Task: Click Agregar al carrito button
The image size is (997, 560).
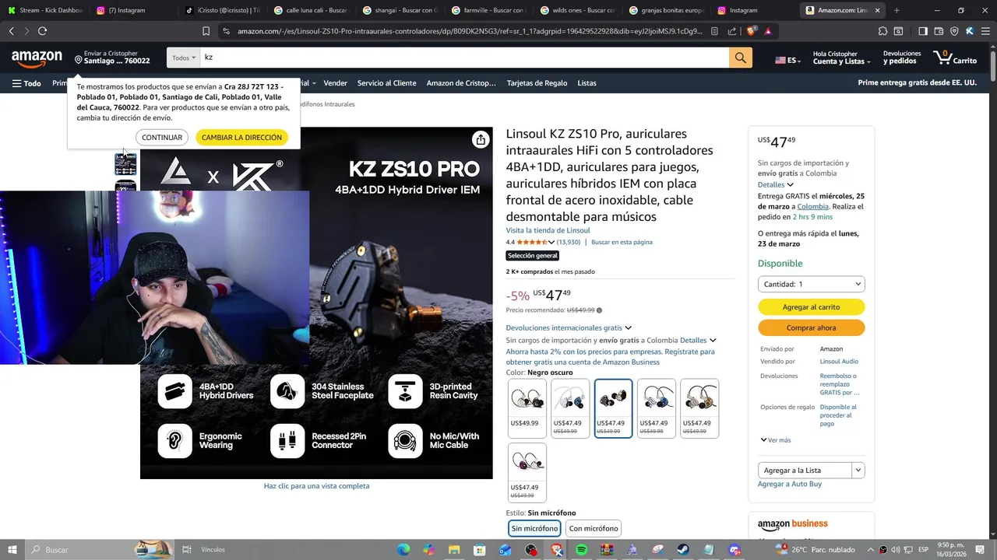Action: 811,307
